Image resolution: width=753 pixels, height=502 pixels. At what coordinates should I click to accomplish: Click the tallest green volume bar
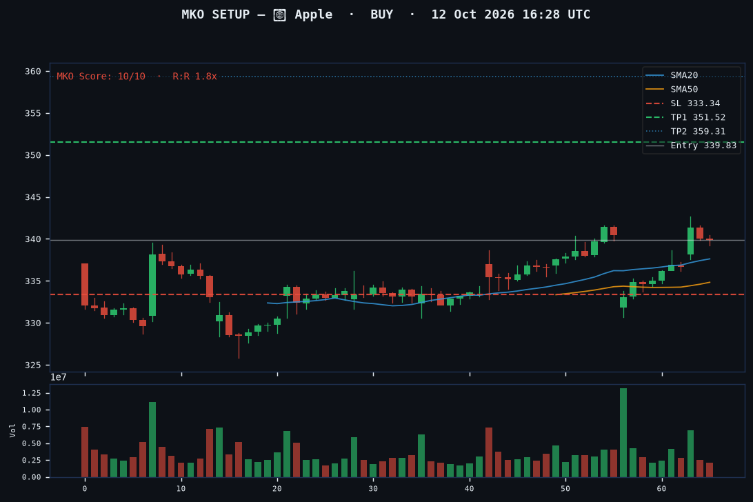pos(623,433)
